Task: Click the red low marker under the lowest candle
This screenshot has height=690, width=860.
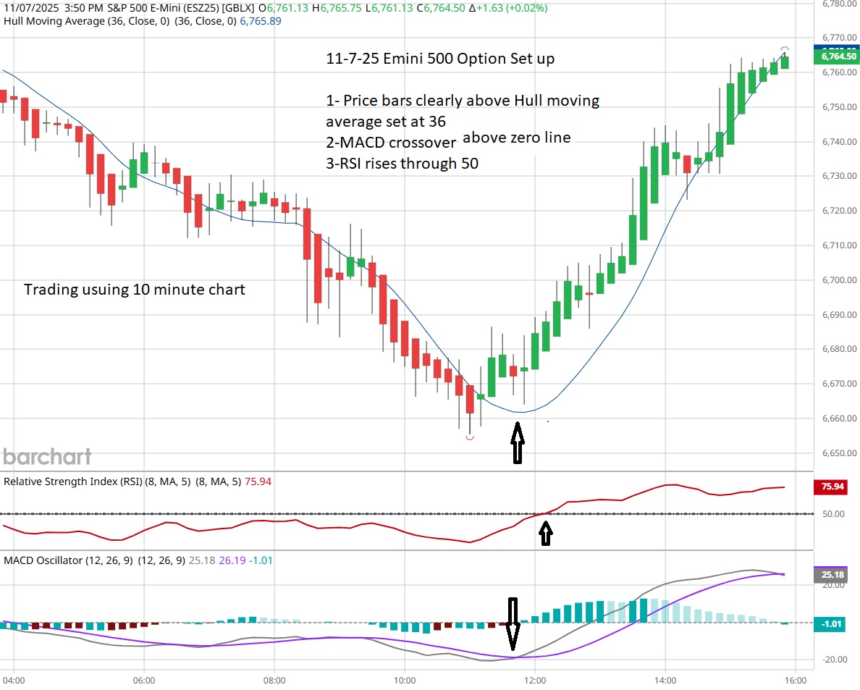Action: [x=470, y=437]
